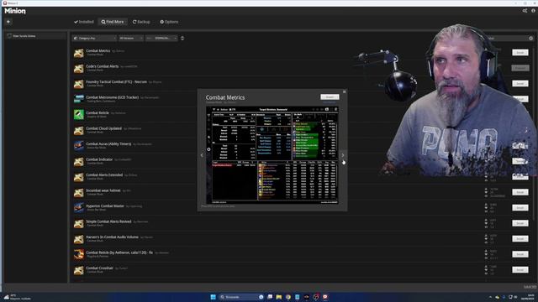Select Foundry Tactical Combat (FTC) - Necrom title

tap(116, 82)
